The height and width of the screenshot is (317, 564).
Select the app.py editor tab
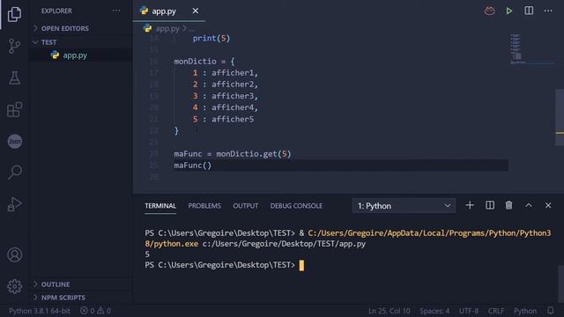(x=169, y=11)
